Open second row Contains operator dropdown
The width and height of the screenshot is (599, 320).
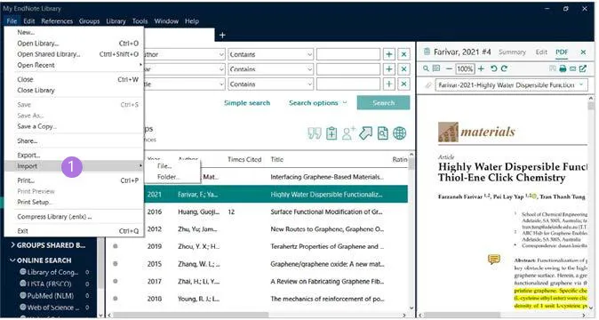coord(271,69)
